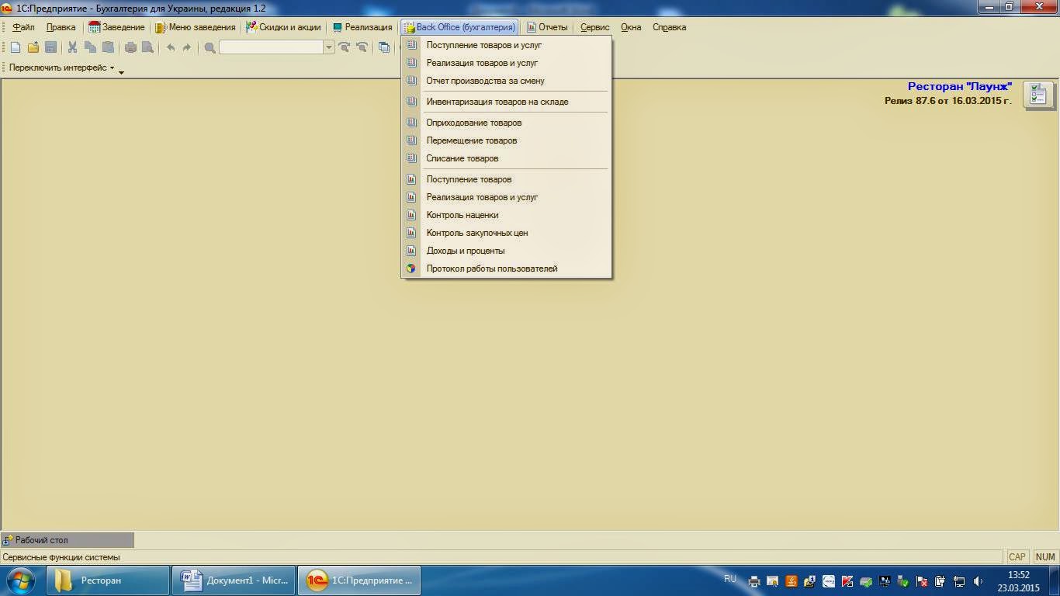Click the Open file toolbar icon
Image resolution: width=1060 pixels, height=596 pixels.
click(33, 47)
